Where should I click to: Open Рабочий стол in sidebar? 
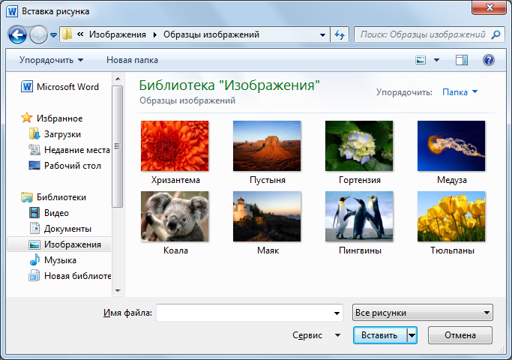coord(64,166)
